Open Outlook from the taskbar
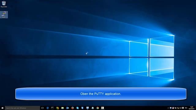Screen dimensions: 196x110 click(x=67, y=108)
